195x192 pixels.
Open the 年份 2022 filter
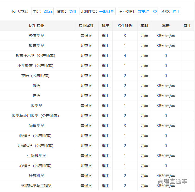coord(42,11)
